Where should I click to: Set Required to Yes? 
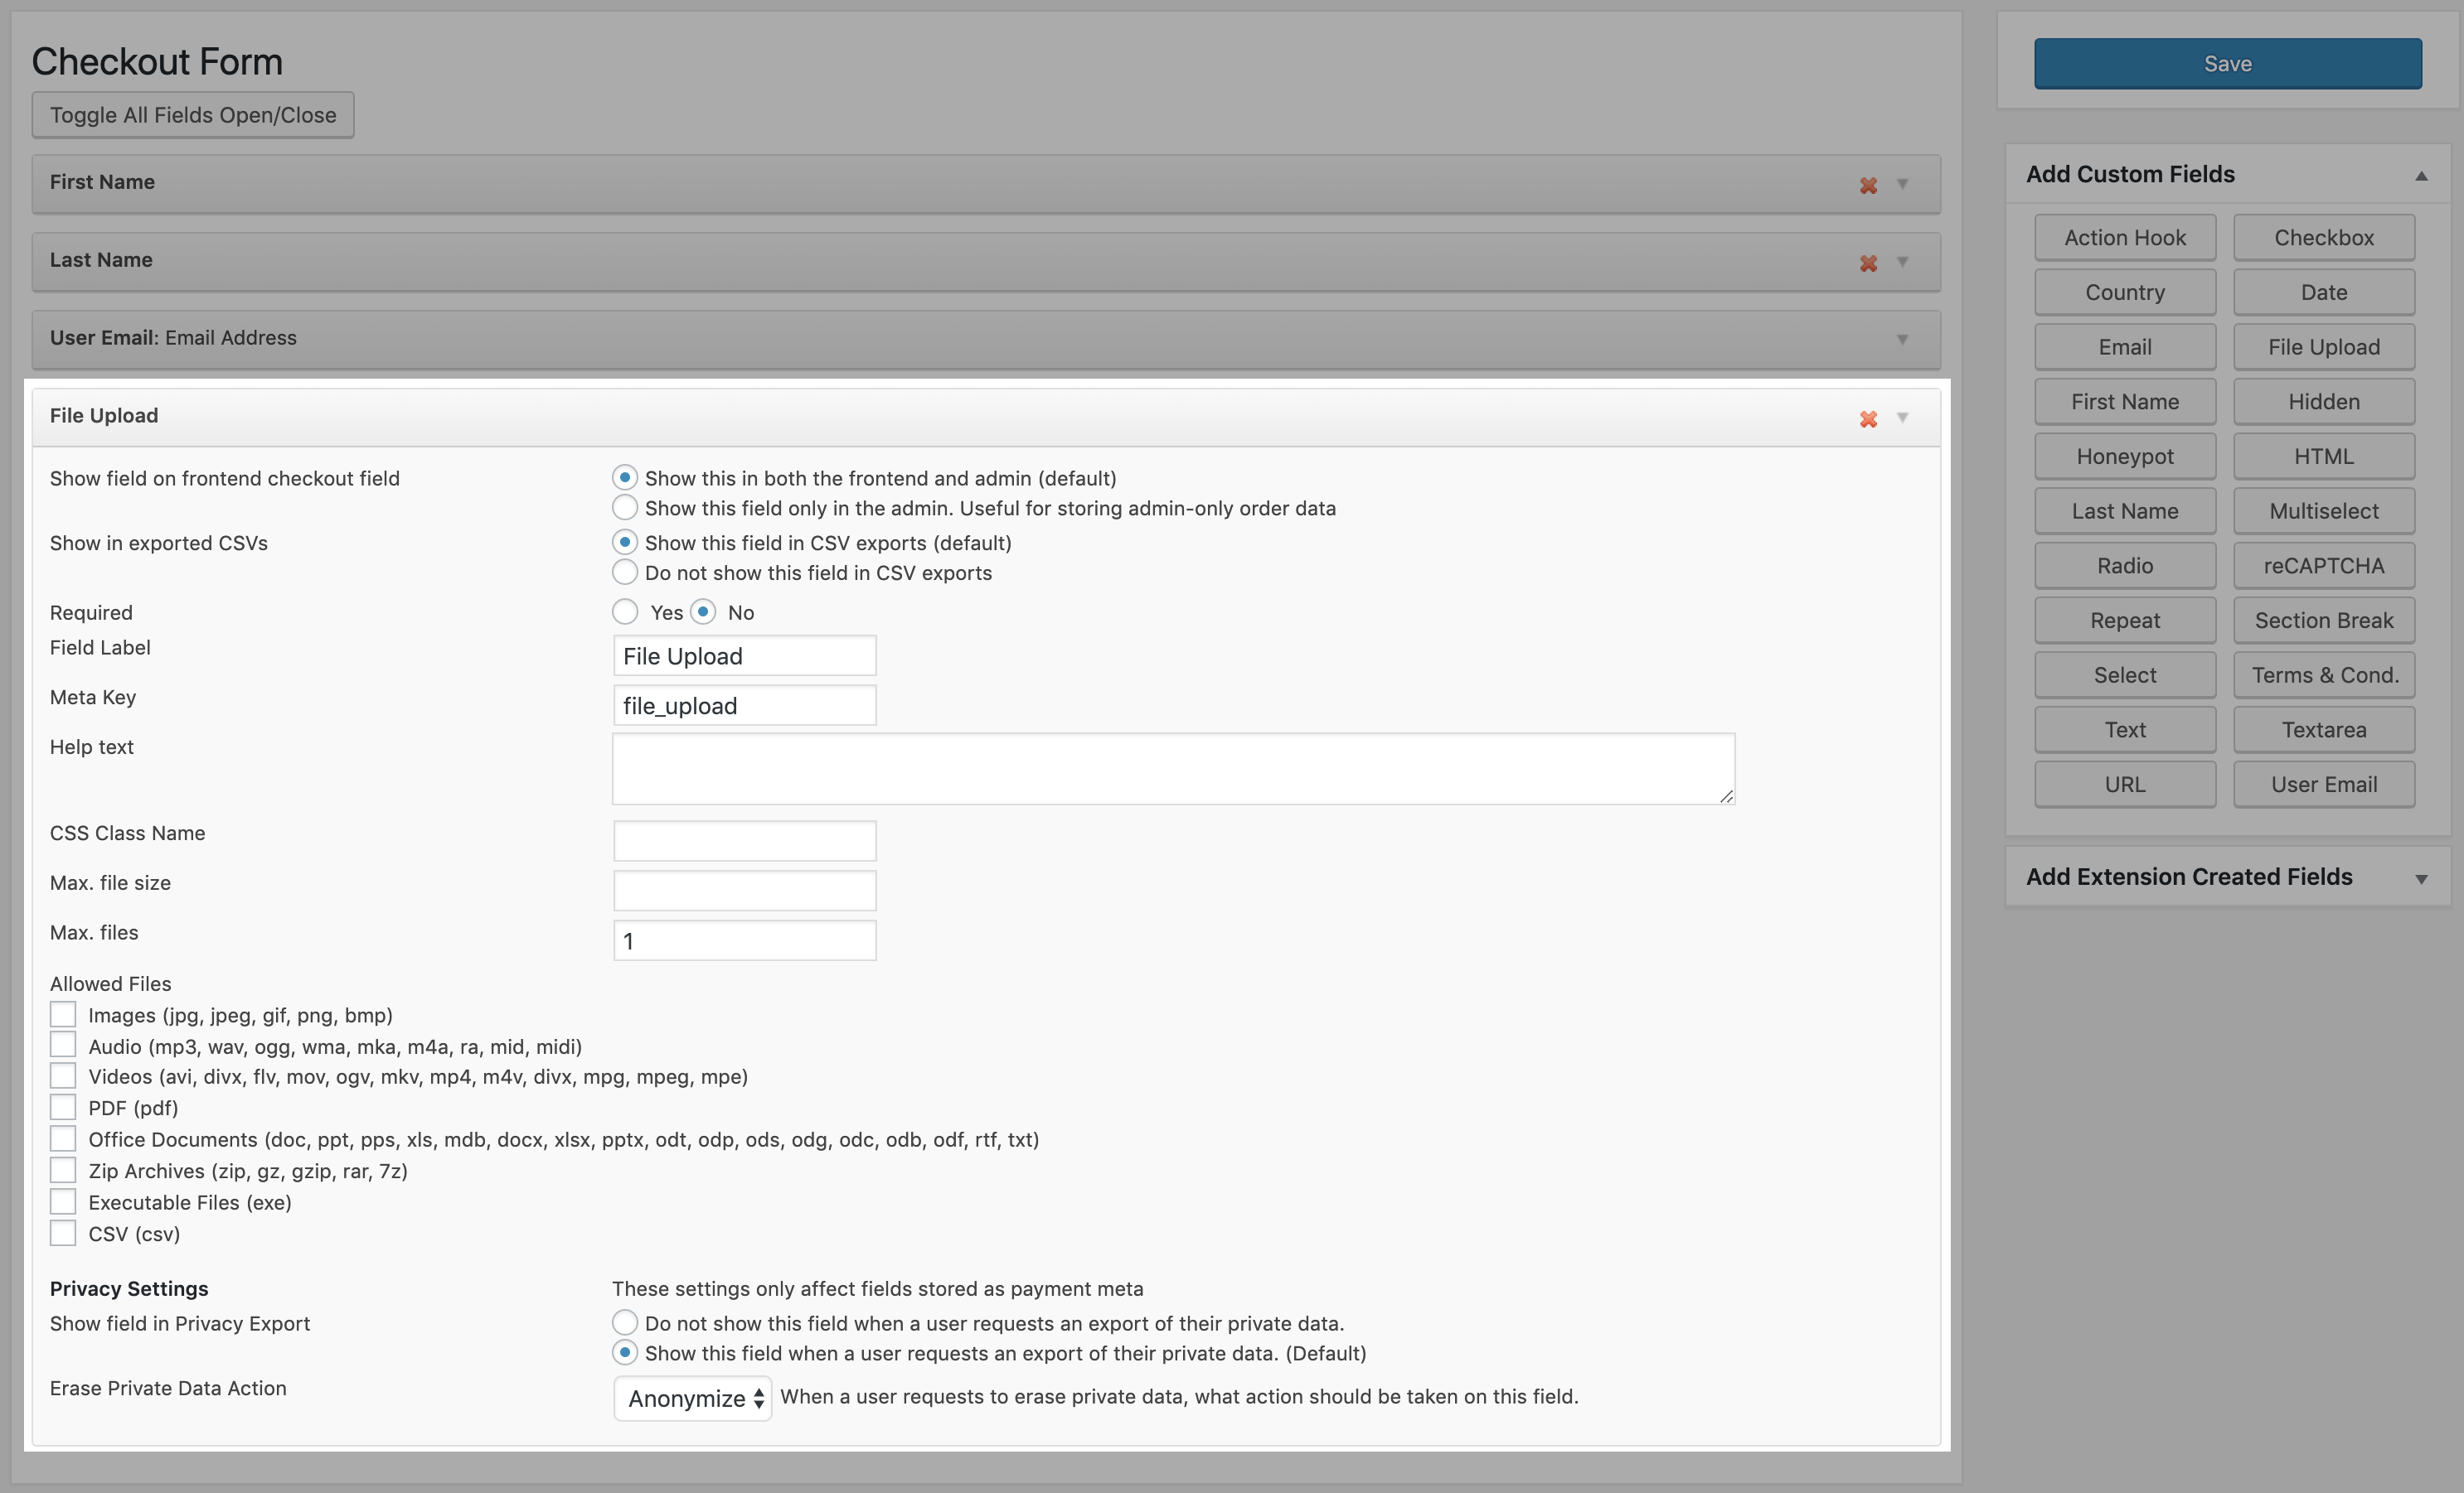[x=625, y=611]
